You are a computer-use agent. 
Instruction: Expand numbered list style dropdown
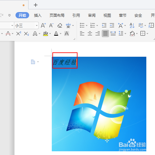click(97, 25)
